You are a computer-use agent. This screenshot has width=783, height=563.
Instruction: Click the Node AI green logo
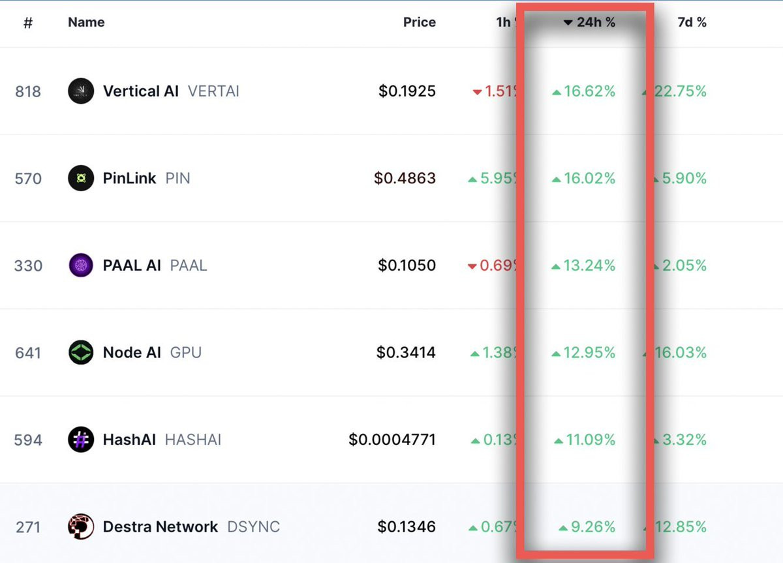pos(81,353)
